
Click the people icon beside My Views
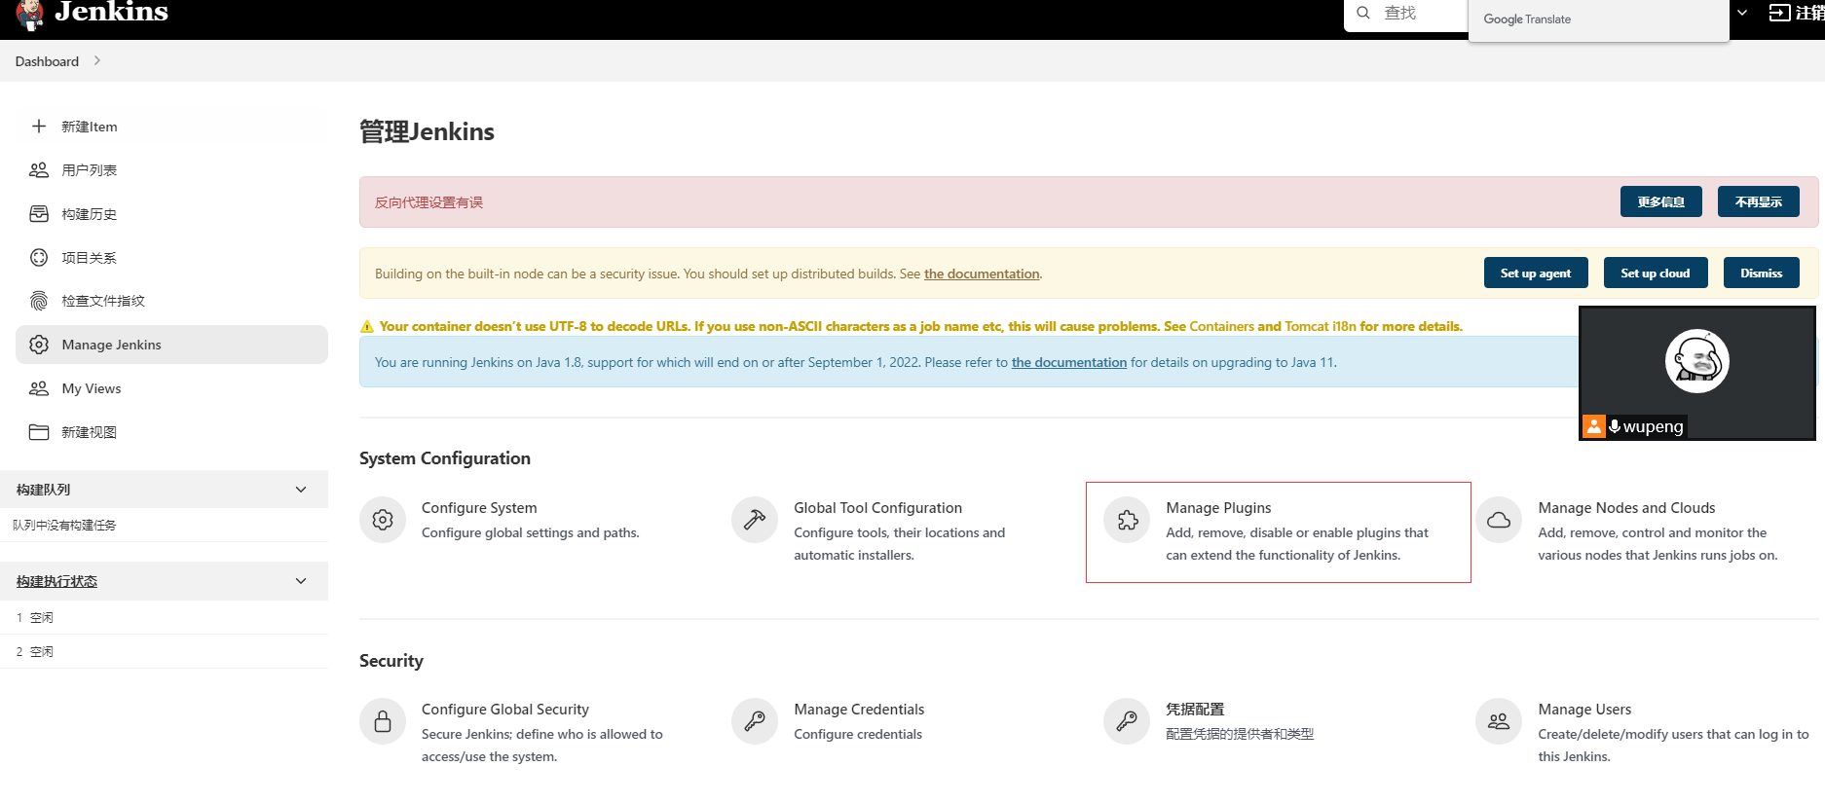click(x=39, y=388)
